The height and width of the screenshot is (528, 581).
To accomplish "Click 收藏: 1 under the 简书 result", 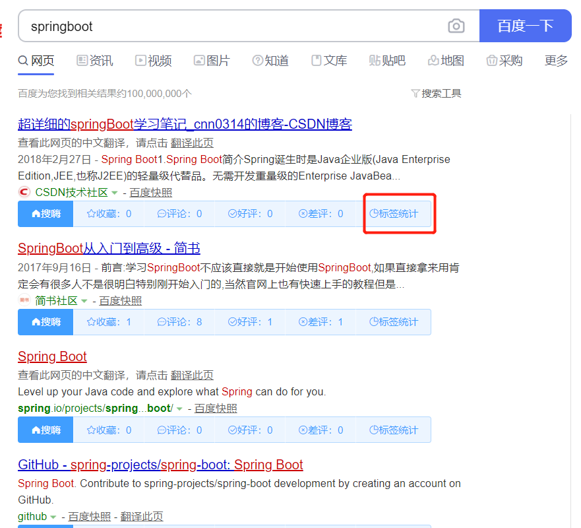I will coord(109,322).
